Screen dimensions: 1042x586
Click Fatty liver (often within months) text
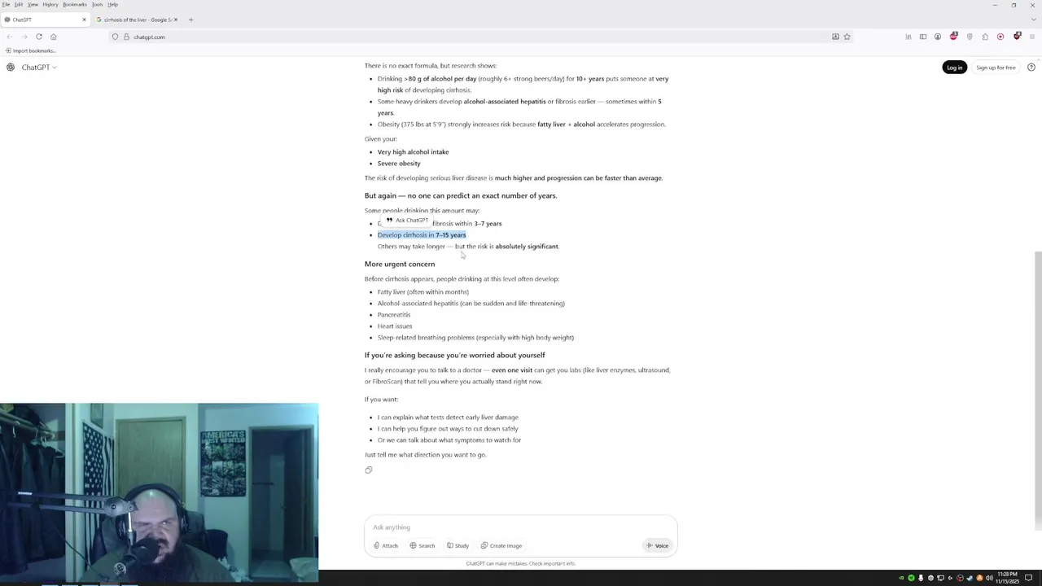point(423,291)
